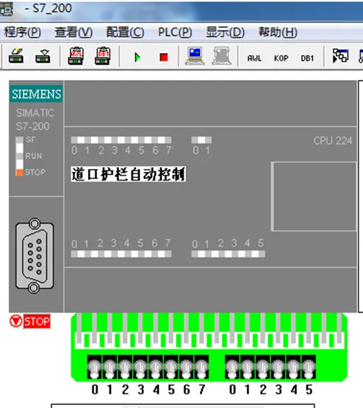The image size is (363, 408).
Task: Toggle input switch 2 in right bank
Action: pyautogui.click(x=263, y=367)
